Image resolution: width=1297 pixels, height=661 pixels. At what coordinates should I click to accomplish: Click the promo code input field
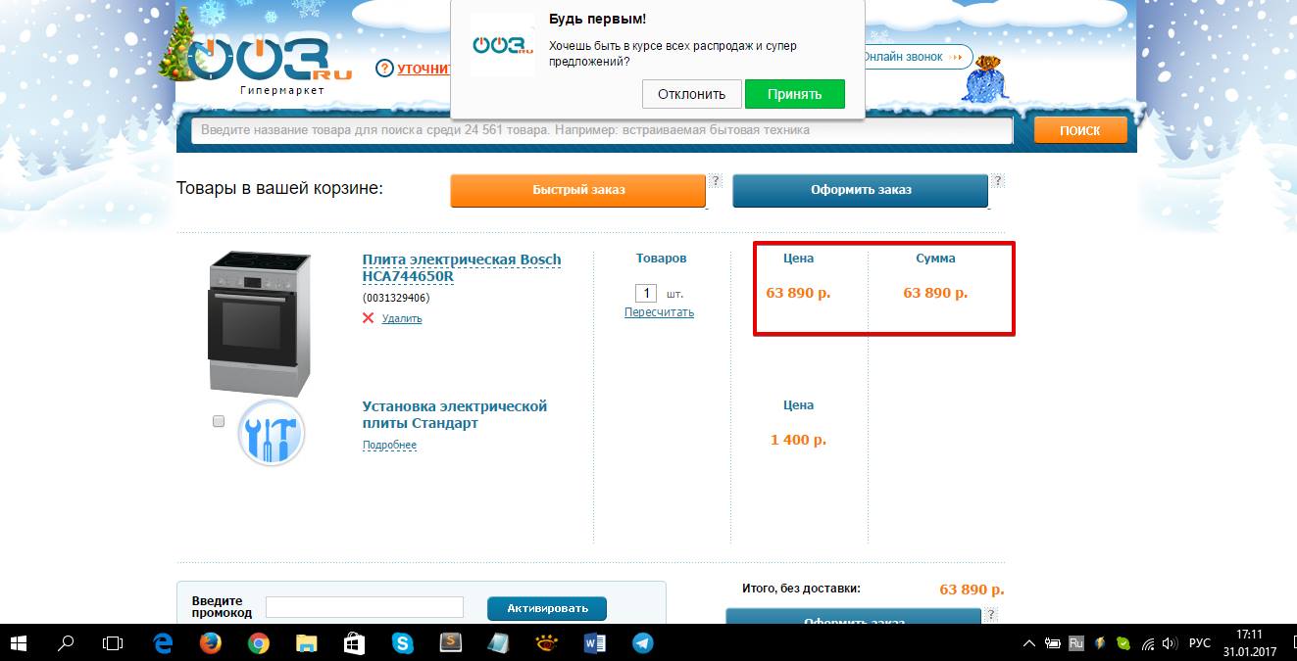[365, 607]
